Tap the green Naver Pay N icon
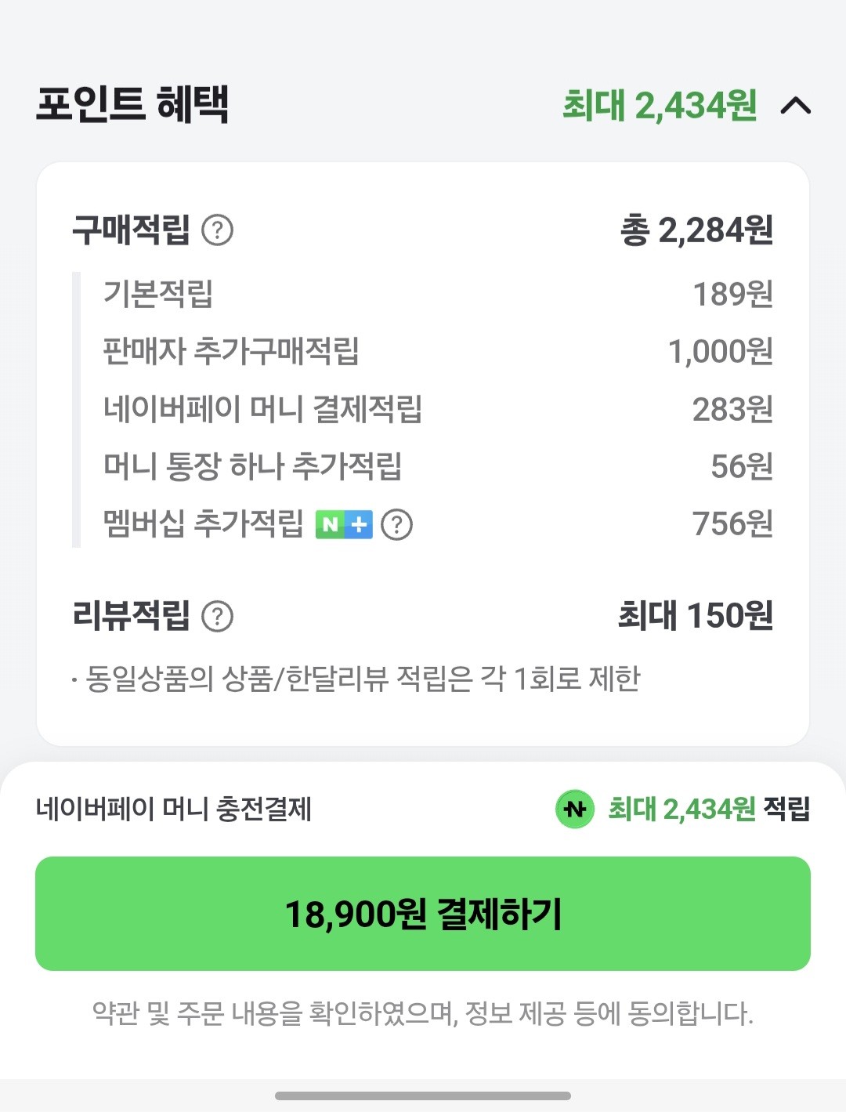 [575, 809]
